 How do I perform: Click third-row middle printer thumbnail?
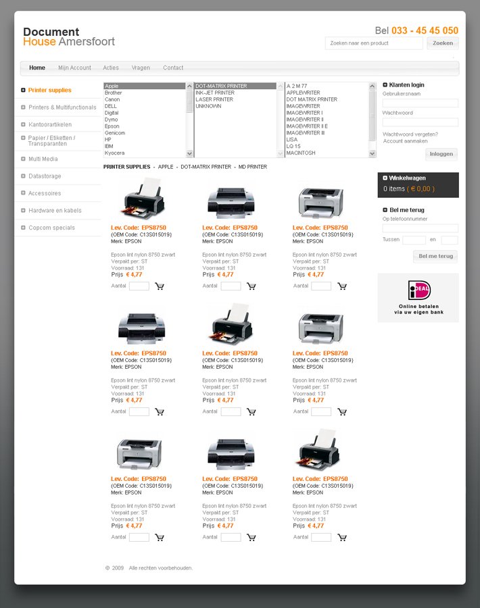pos(231,455)
